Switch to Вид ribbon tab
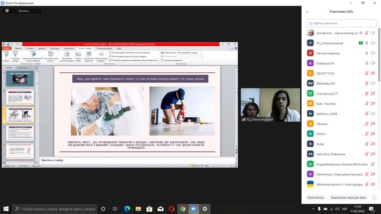 click(x=119, y=48)
